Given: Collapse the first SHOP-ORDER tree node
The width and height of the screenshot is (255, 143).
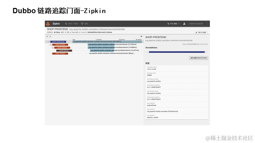Looking at the screenshot, I should [x=51, y=45].
